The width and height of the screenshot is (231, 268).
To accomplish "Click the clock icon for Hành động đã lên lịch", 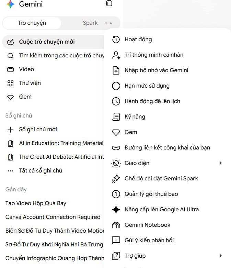I will click(x=116, y=101).
